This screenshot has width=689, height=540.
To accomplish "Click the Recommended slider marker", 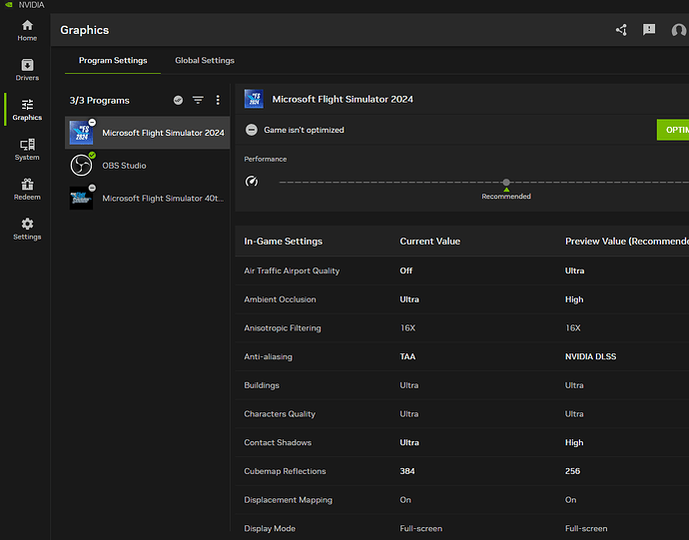I will (506, 194).
